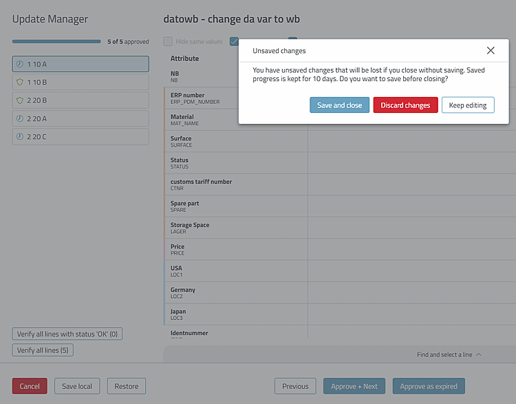Click the Attribute column header

coord(184,59)
